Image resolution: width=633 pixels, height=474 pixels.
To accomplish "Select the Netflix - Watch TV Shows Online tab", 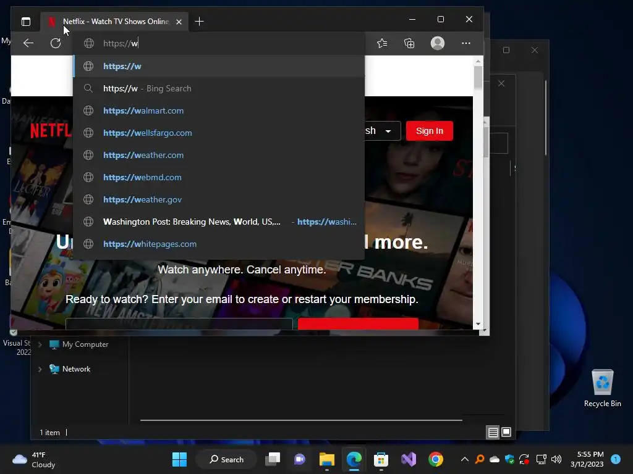I will (116, 22).
